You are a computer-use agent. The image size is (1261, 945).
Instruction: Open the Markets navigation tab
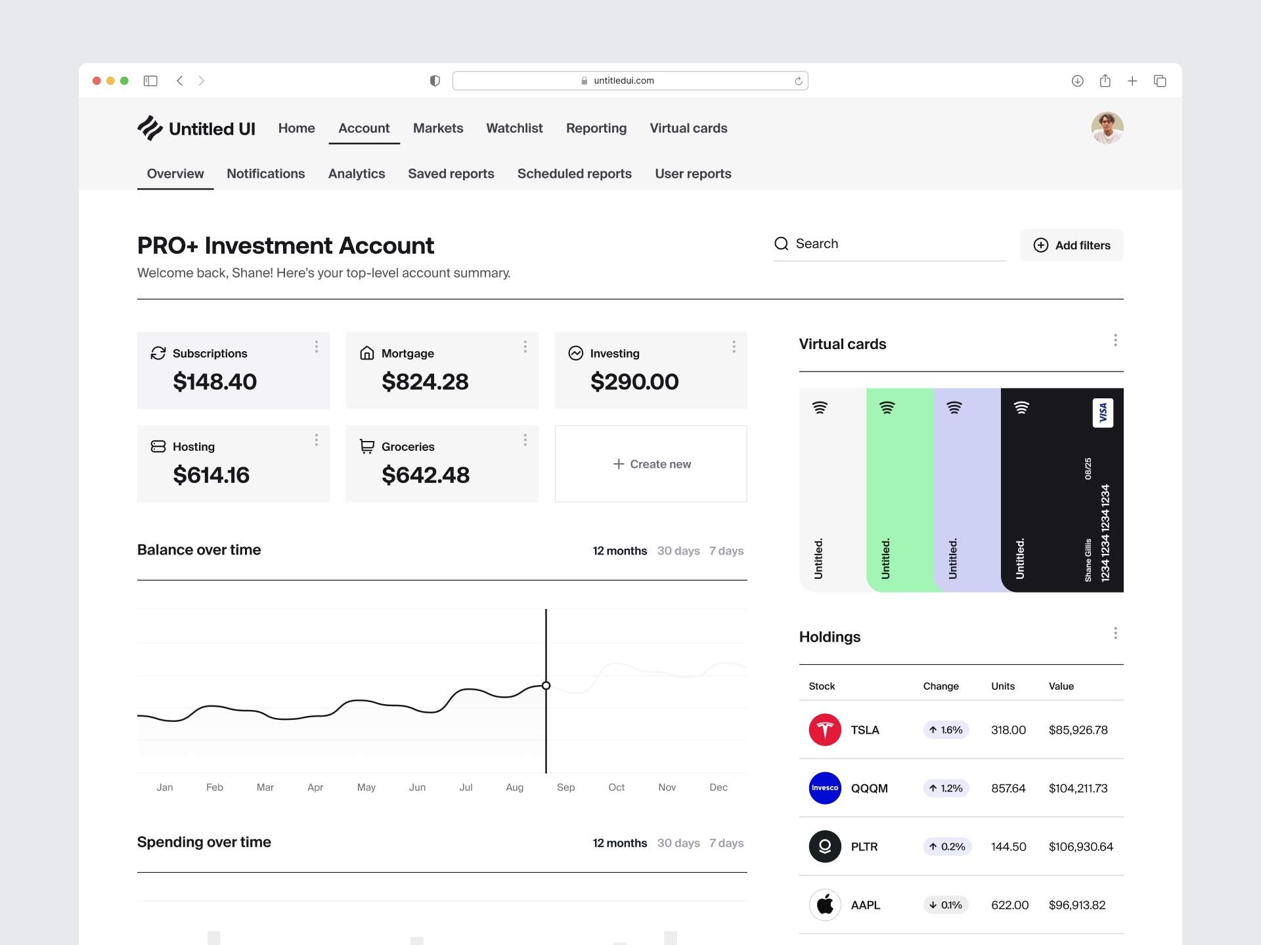pos(437,128)
